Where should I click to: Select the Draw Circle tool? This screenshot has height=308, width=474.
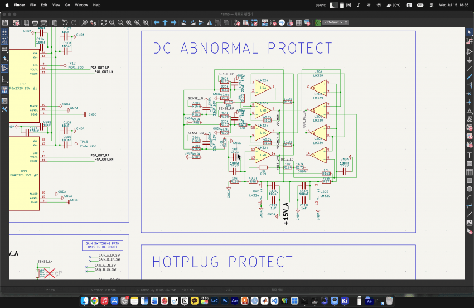470,189
